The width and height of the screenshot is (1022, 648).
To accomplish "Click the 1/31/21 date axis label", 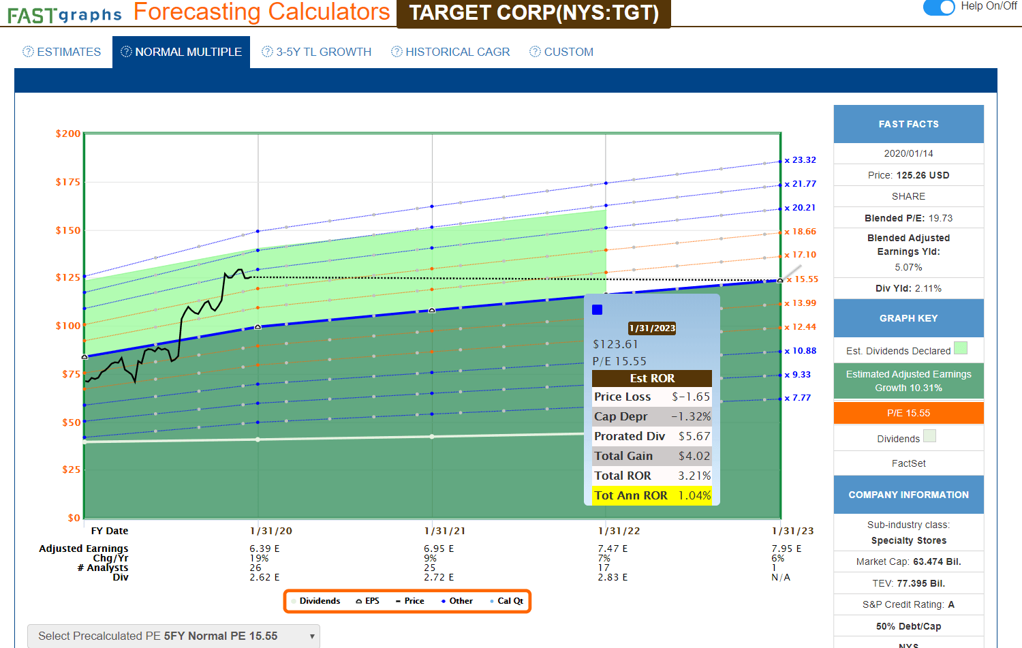I will (x=445, y=531).
